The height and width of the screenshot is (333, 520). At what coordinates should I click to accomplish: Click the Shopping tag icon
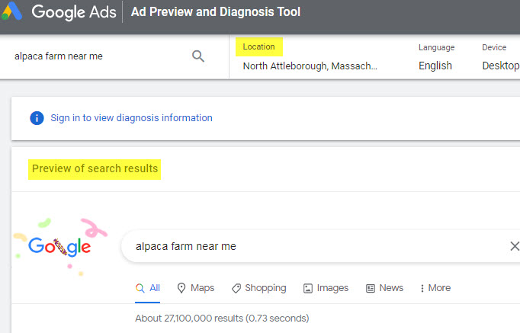pos(236,288)
